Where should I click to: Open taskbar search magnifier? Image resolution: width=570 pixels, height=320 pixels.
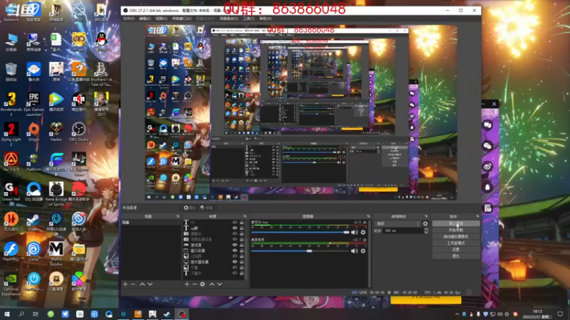(x=21, y=314)
